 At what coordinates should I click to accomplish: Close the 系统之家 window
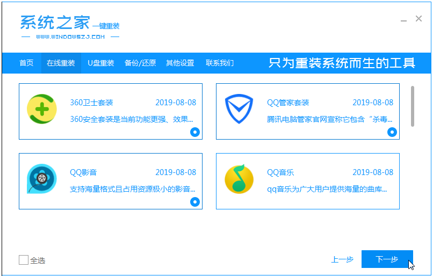(418, 18)
